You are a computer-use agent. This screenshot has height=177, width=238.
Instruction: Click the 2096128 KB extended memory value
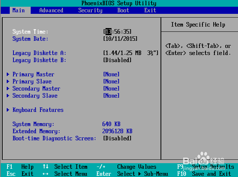tap(117, 131)
